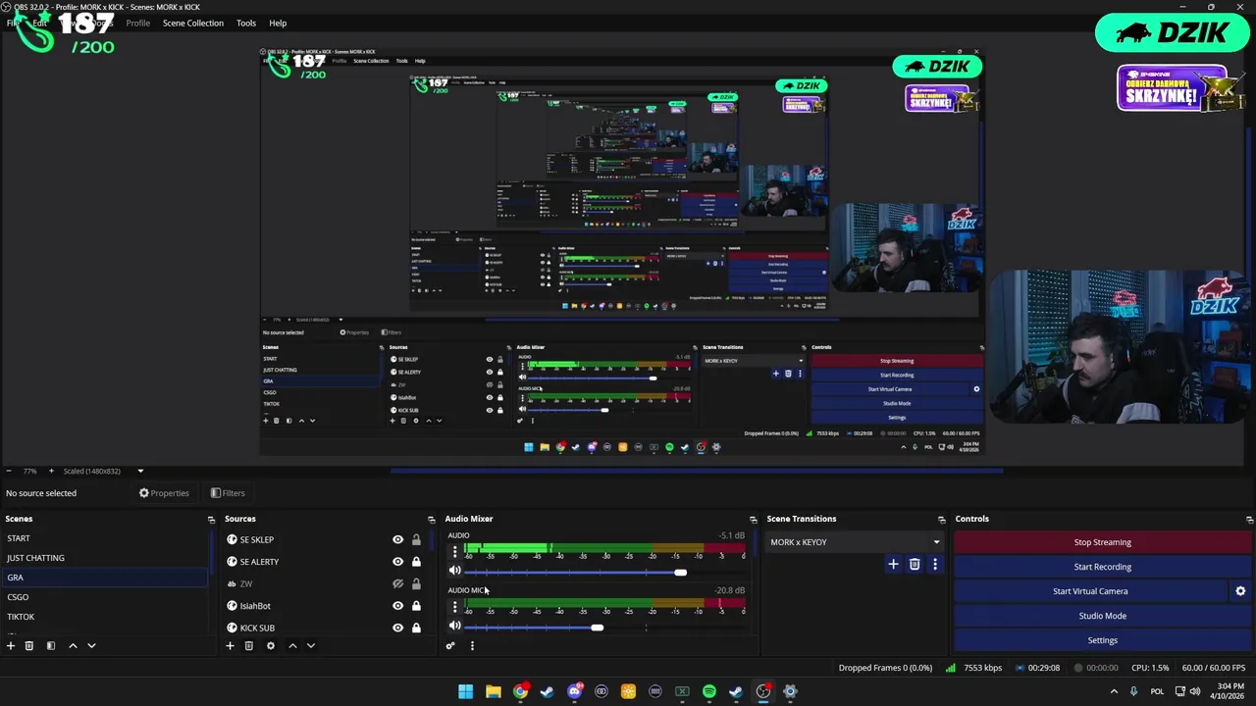Open the Scene Collection menu

coord(193,23)
